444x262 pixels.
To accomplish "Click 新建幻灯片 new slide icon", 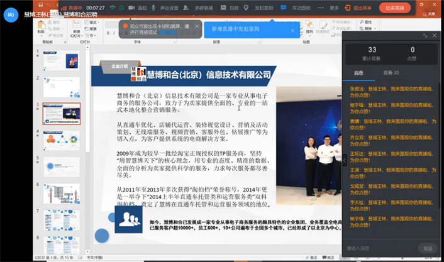I will [x=77, y=25].
